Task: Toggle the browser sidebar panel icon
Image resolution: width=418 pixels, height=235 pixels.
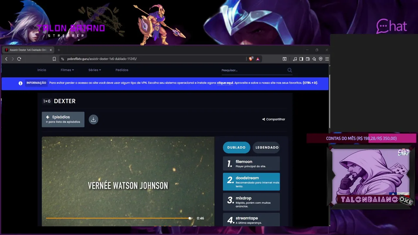Action: tap(301, 59)
